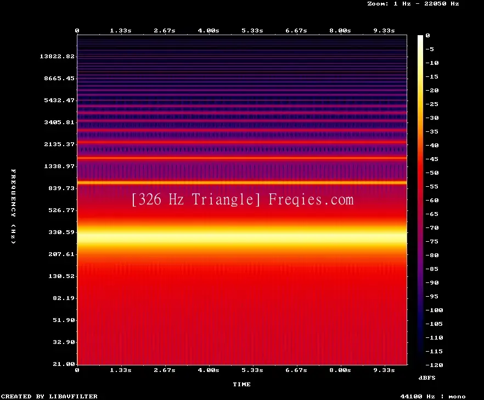This screenshot has width=484, height=400.
Task: Click the -55 dBFS scale value
Action: pyautogui.click(x=432, y=186)
